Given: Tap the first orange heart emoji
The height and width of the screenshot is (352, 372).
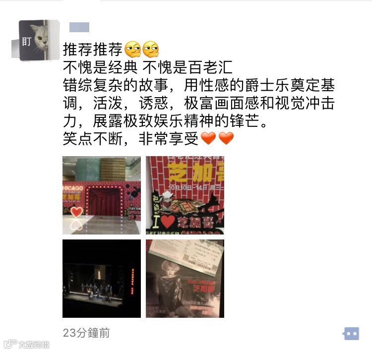Looking at the screenshot, I should [208, 138].
